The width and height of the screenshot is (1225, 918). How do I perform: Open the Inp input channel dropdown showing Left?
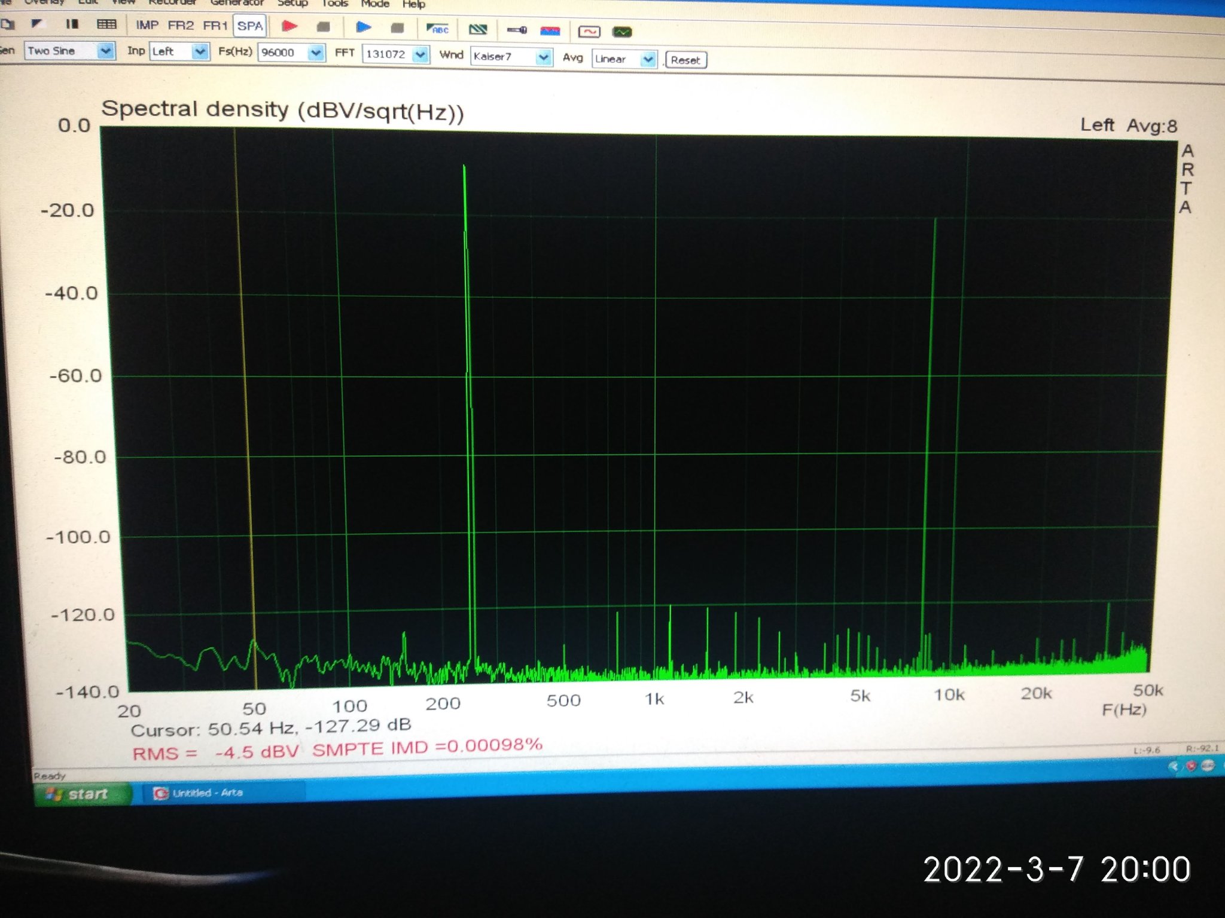(x=178, y=51)
